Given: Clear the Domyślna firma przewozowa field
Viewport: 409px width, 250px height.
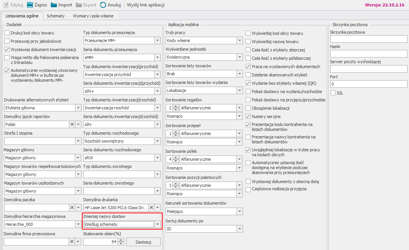Looking at the screenshot, I should tap(72, 242).
